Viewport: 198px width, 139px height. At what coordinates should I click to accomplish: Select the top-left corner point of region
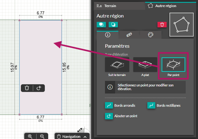click(19, 20)
